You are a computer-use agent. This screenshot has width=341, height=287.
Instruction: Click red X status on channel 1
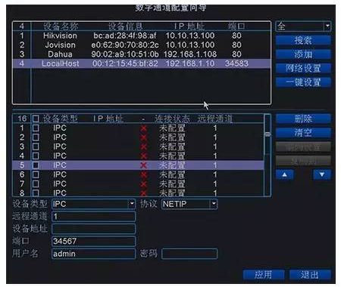143,128
